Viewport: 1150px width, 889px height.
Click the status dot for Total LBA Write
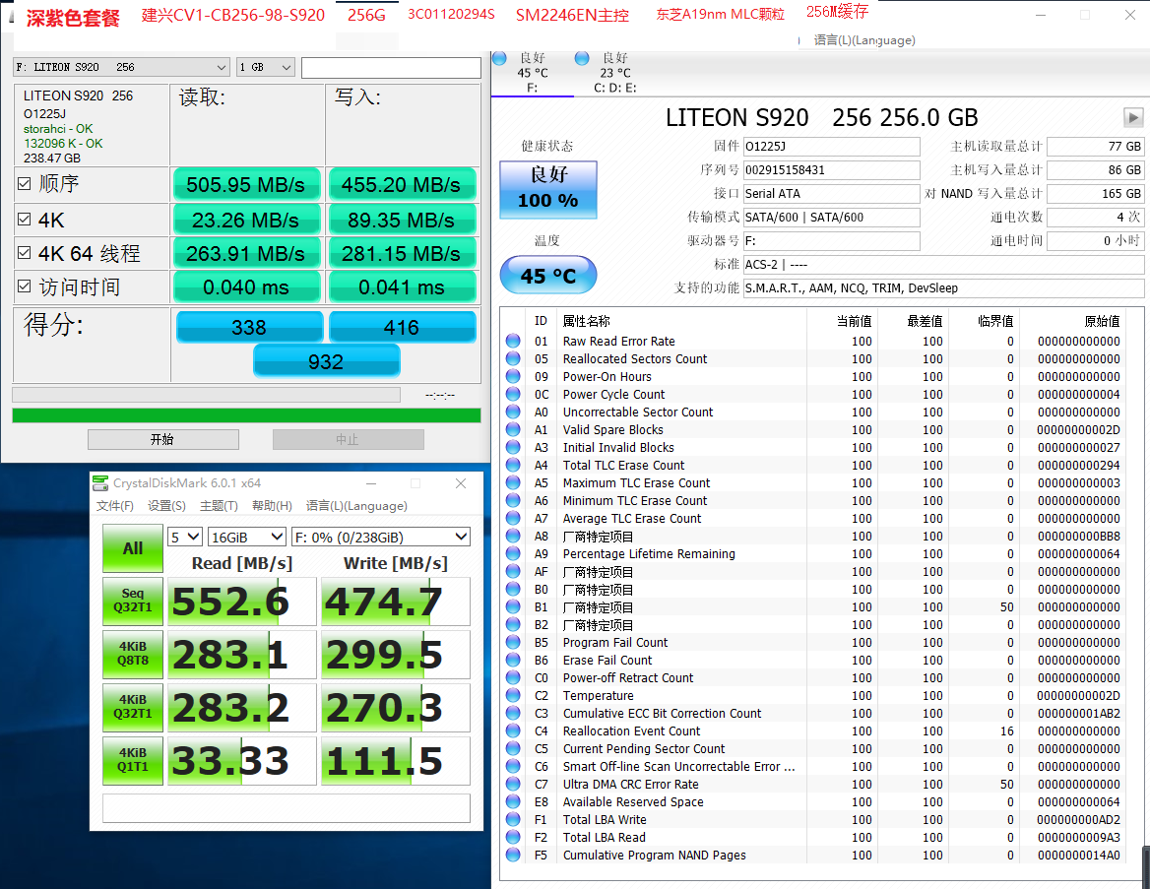[x=513, y=819]
